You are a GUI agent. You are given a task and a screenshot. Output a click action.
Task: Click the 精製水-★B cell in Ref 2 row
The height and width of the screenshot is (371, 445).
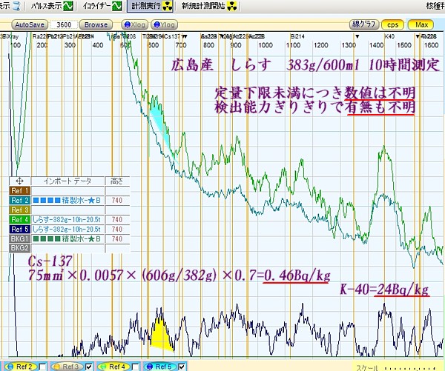click(x=67, y=200)
